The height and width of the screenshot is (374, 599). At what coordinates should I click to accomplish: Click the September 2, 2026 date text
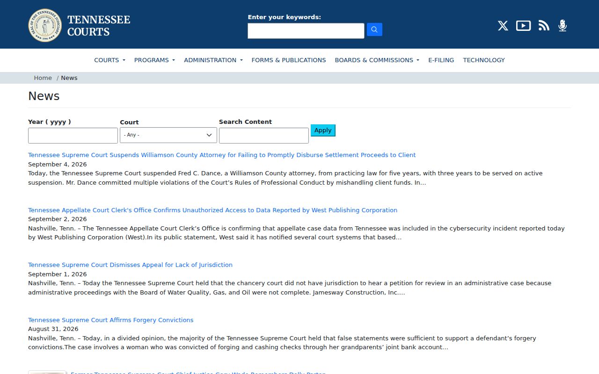coord(58,219)
